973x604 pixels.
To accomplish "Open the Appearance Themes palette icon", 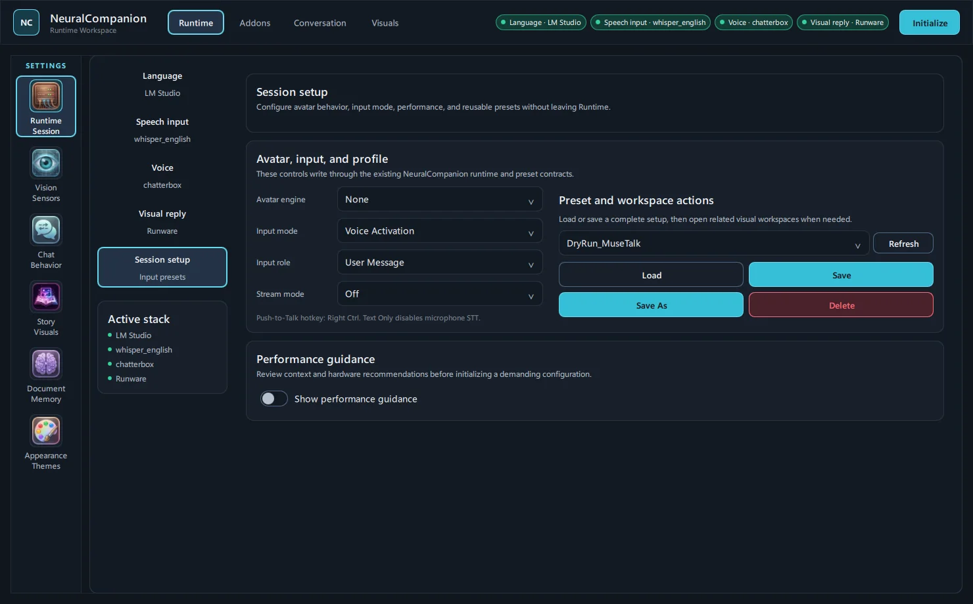I will [x=46, y=431].
